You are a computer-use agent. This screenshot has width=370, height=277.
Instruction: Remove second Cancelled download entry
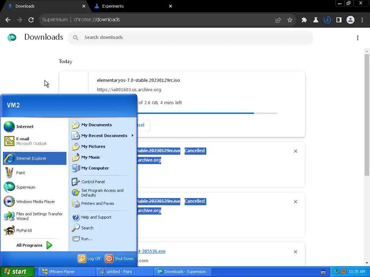[296, 202]
